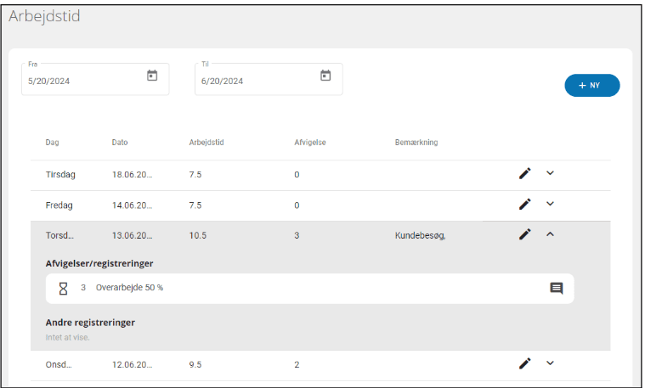Expand the Fredag row details
The height and width of the screenshot is (388, 645).
(550, 204)
